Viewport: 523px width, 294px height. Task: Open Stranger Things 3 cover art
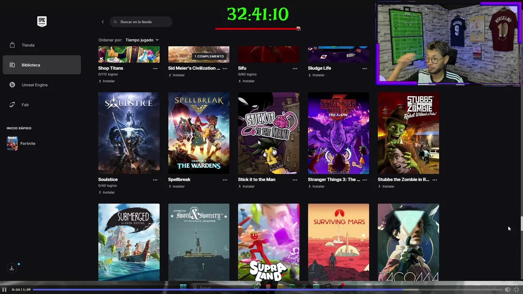click(338, 133)
